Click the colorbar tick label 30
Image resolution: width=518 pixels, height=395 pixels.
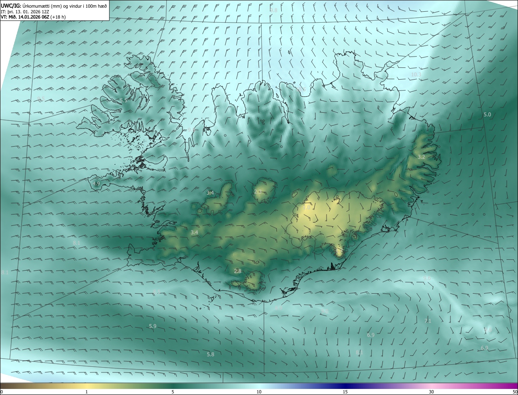431,392
